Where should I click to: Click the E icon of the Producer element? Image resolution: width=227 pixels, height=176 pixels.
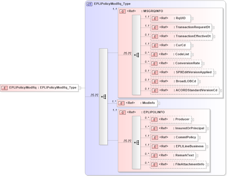click(154, 119)
